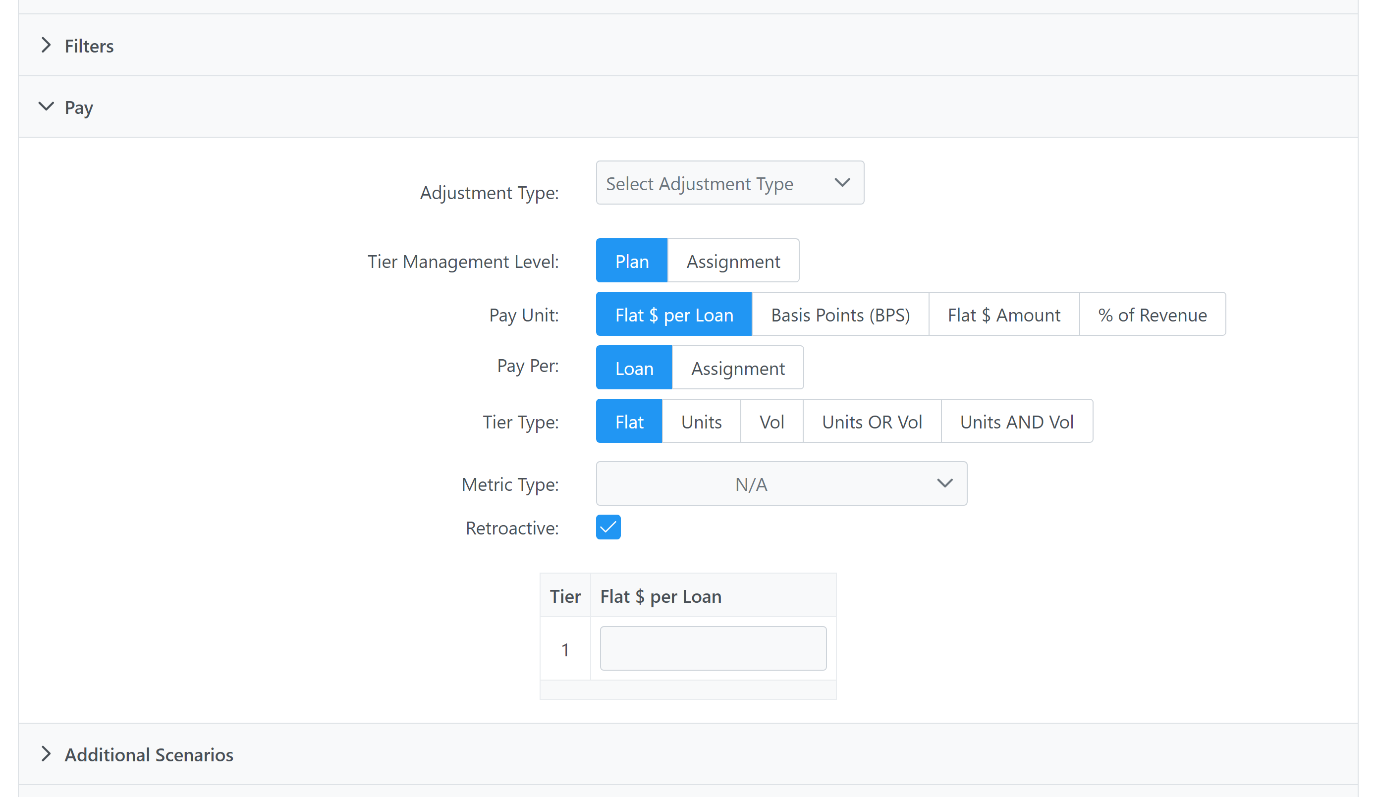Click the Tier Management Level label
The height and width of the screenshot is (797, 1375).
click(x=463, y=262)
